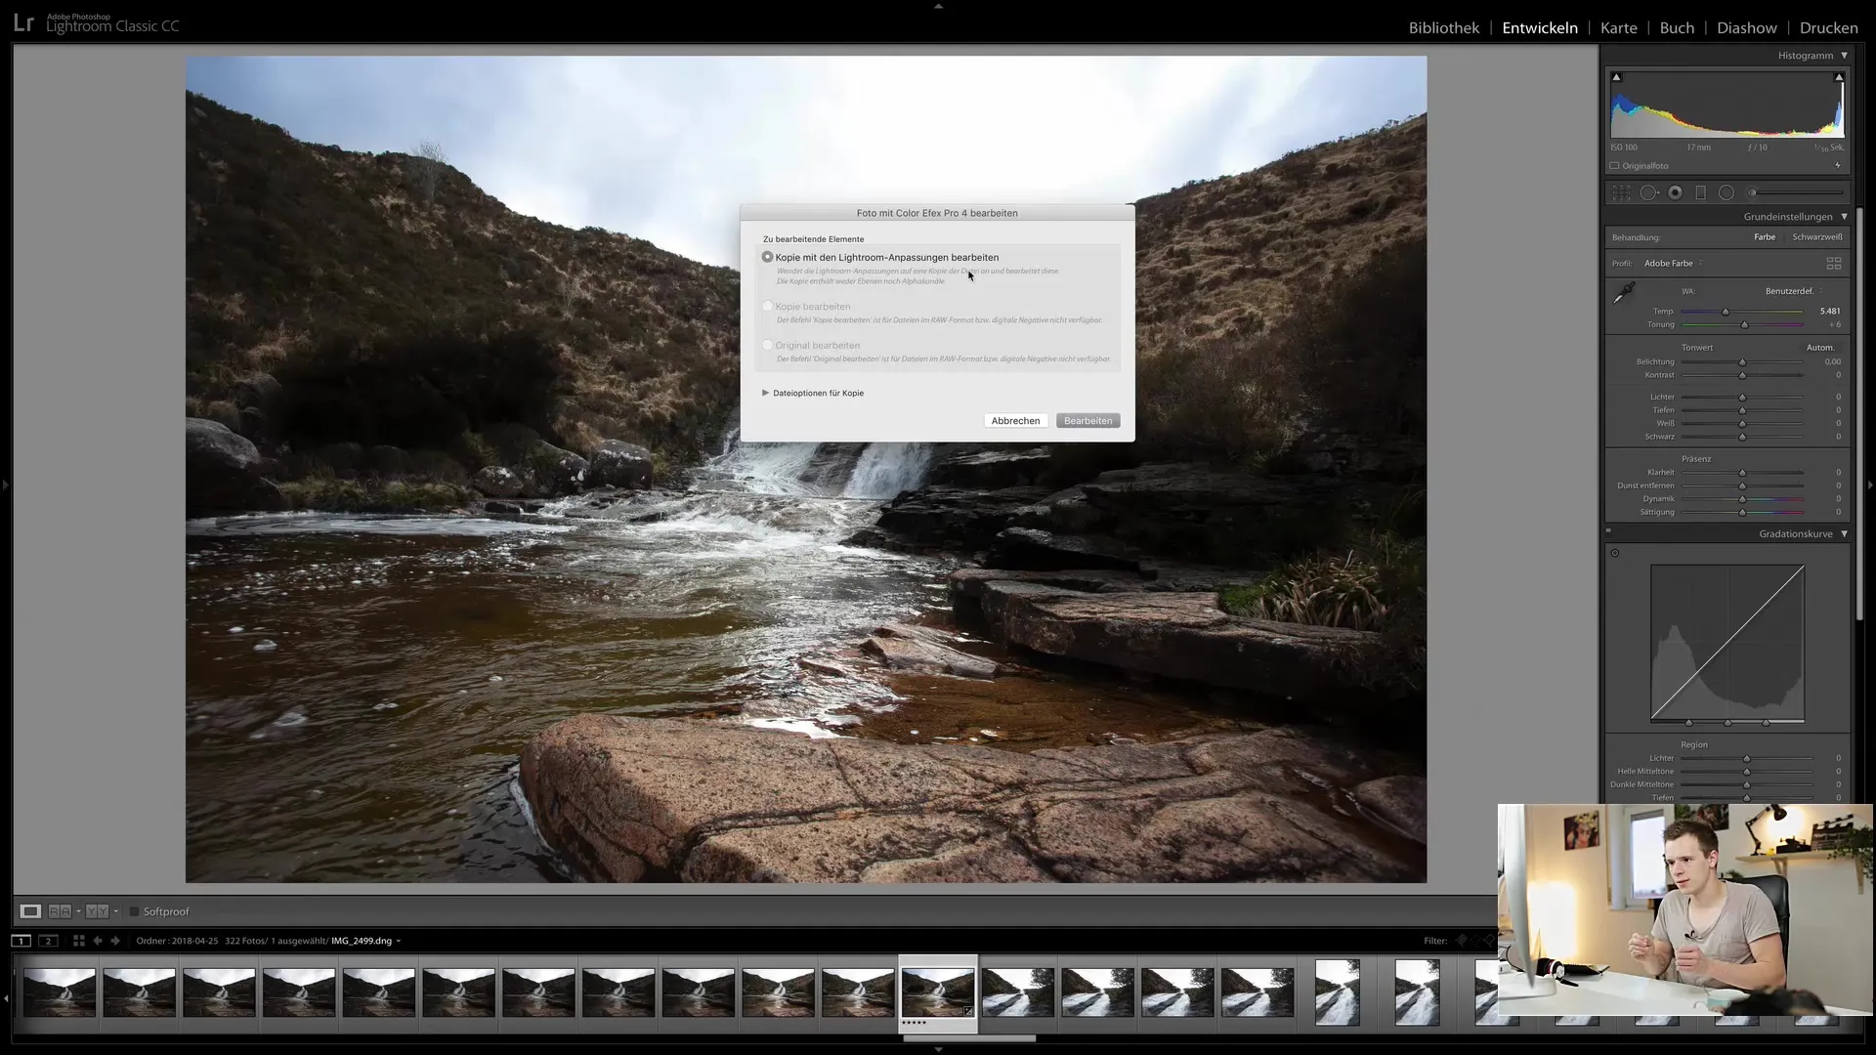
Task: Select the graduated filter tool
Action: coord(1700,193)
